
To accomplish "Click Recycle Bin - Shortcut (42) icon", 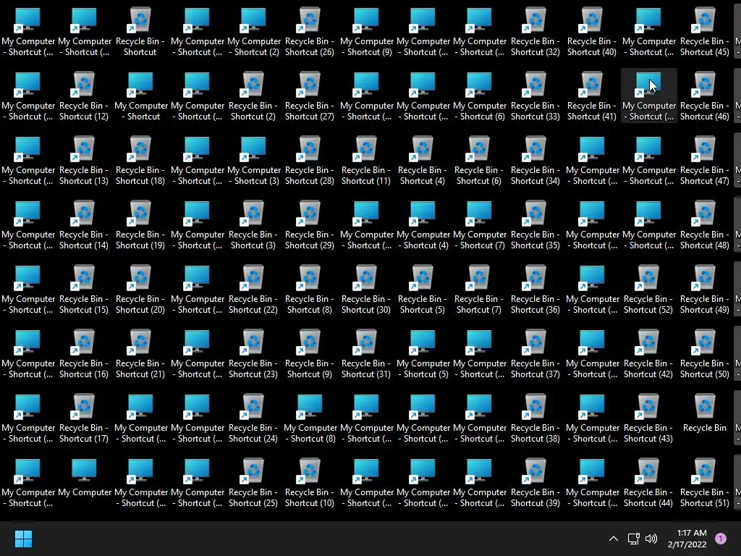I will click(x=648, y=353).
